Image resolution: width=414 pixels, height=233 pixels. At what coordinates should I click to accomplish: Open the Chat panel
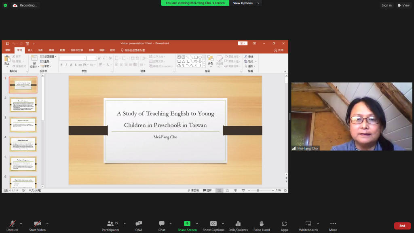[162, 225]
